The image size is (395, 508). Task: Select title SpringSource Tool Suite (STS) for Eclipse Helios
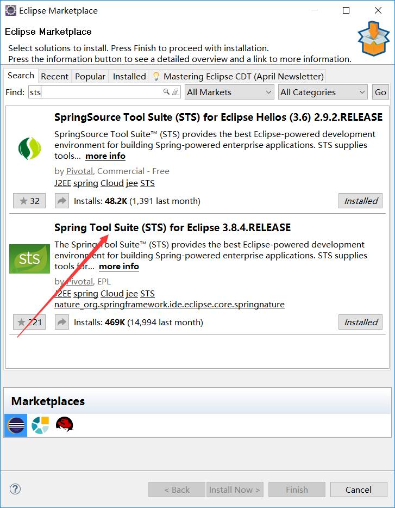[218, 117]
